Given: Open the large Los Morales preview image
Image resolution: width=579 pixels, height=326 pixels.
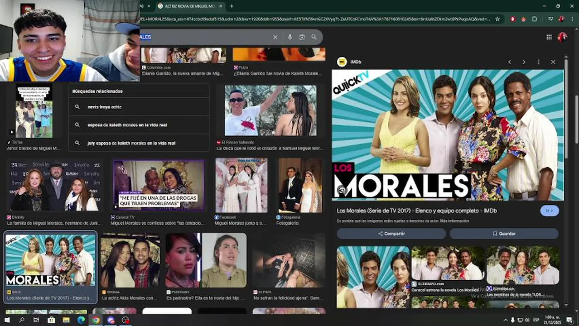Looking at the screenshot, I should click(448, 135).
